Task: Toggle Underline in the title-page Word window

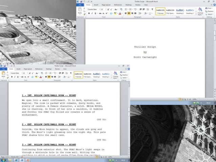Action: tap(95, 13)
